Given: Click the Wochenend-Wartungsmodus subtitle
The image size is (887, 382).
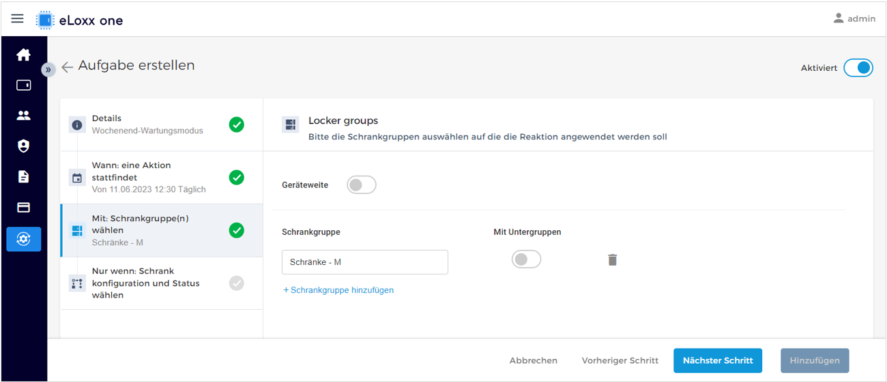Looking at the screenshot, I should (x=147, y=131).
